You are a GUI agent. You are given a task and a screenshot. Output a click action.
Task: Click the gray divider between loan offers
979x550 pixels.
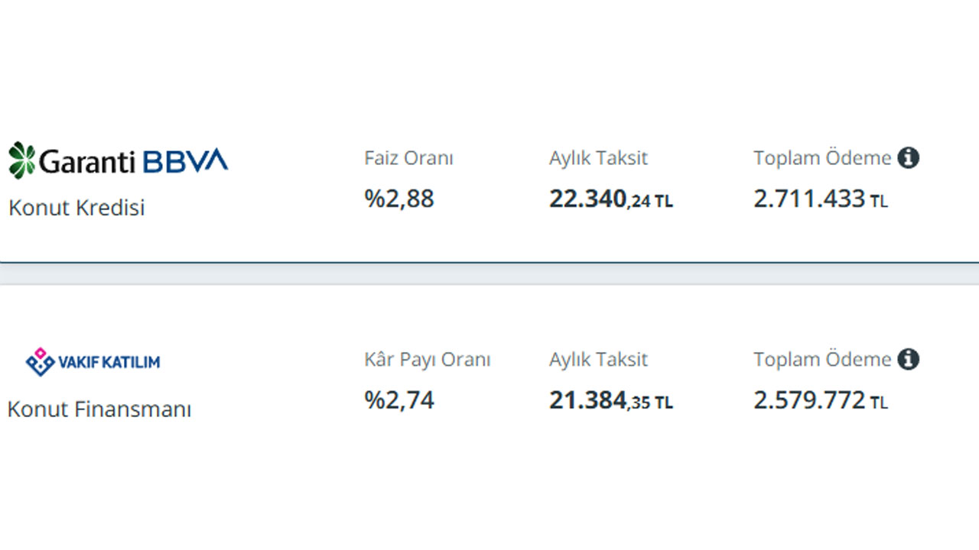pos(489,273)
